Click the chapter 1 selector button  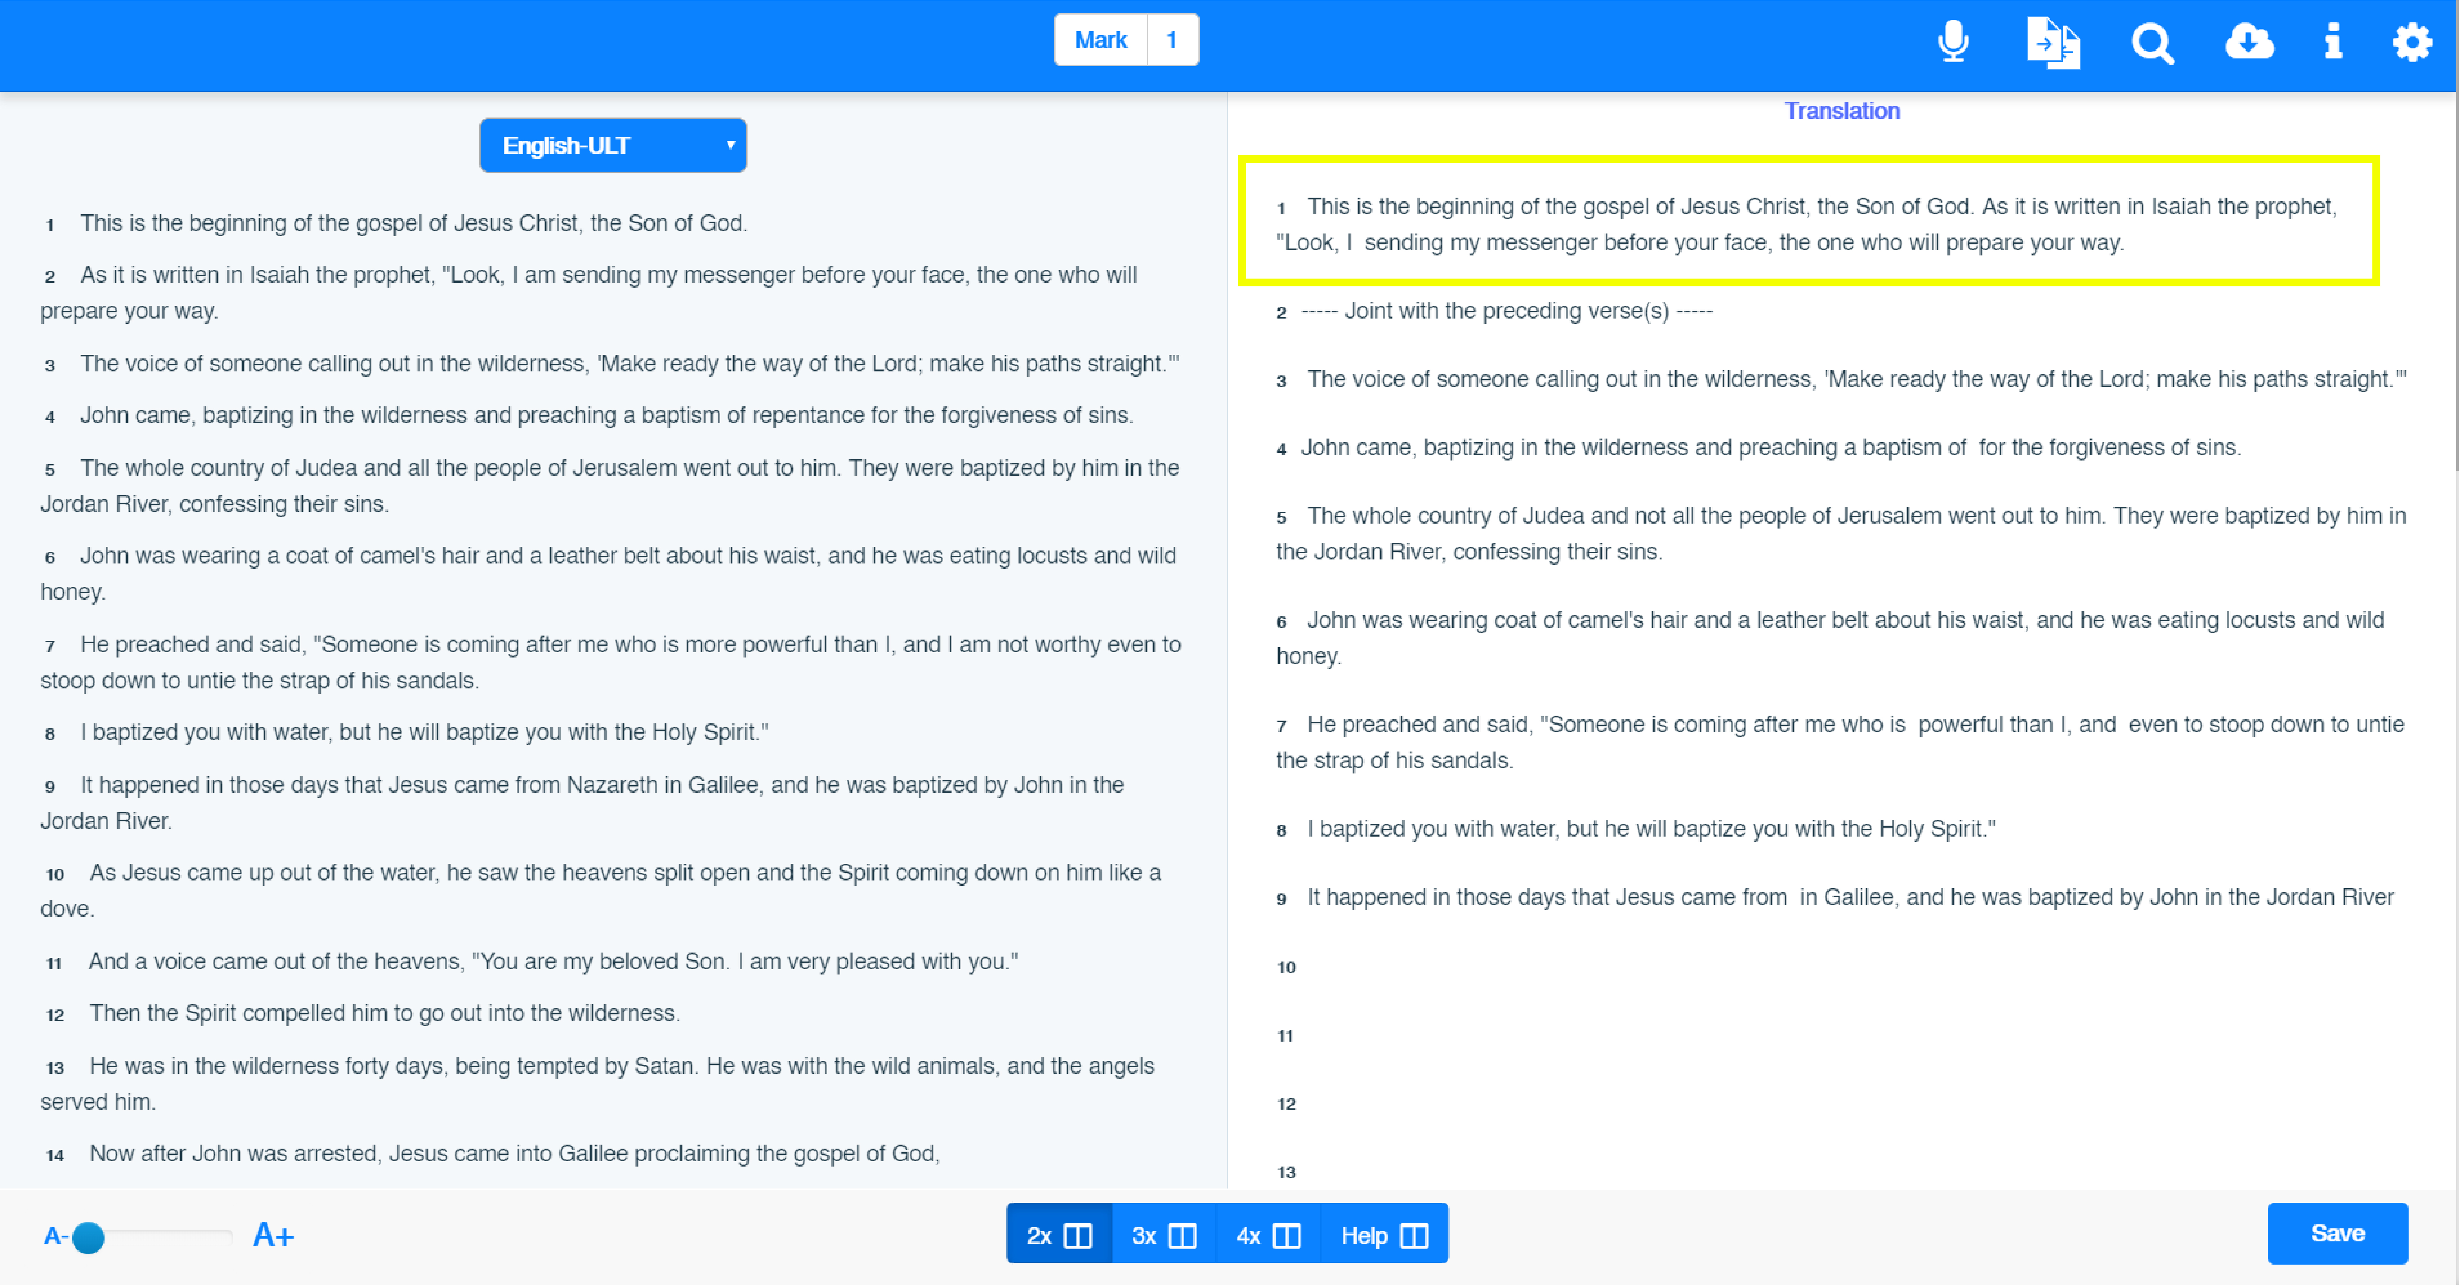(1172, 40)
